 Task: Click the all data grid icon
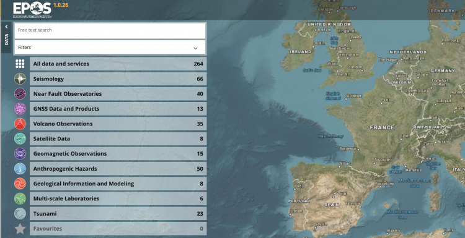click(20, 64)
